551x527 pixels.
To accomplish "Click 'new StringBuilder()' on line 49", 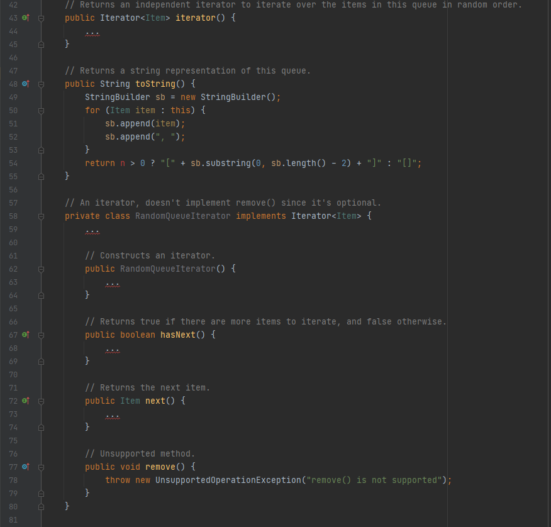I will pos(228,97).
